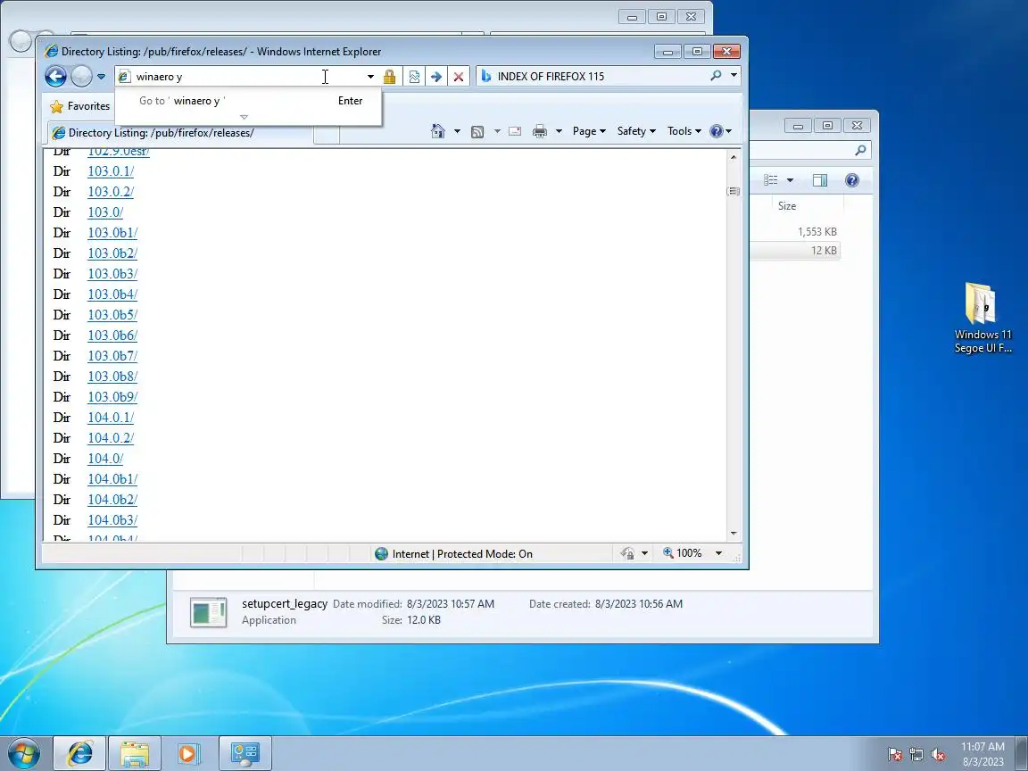Click the security lock icon

389,77
